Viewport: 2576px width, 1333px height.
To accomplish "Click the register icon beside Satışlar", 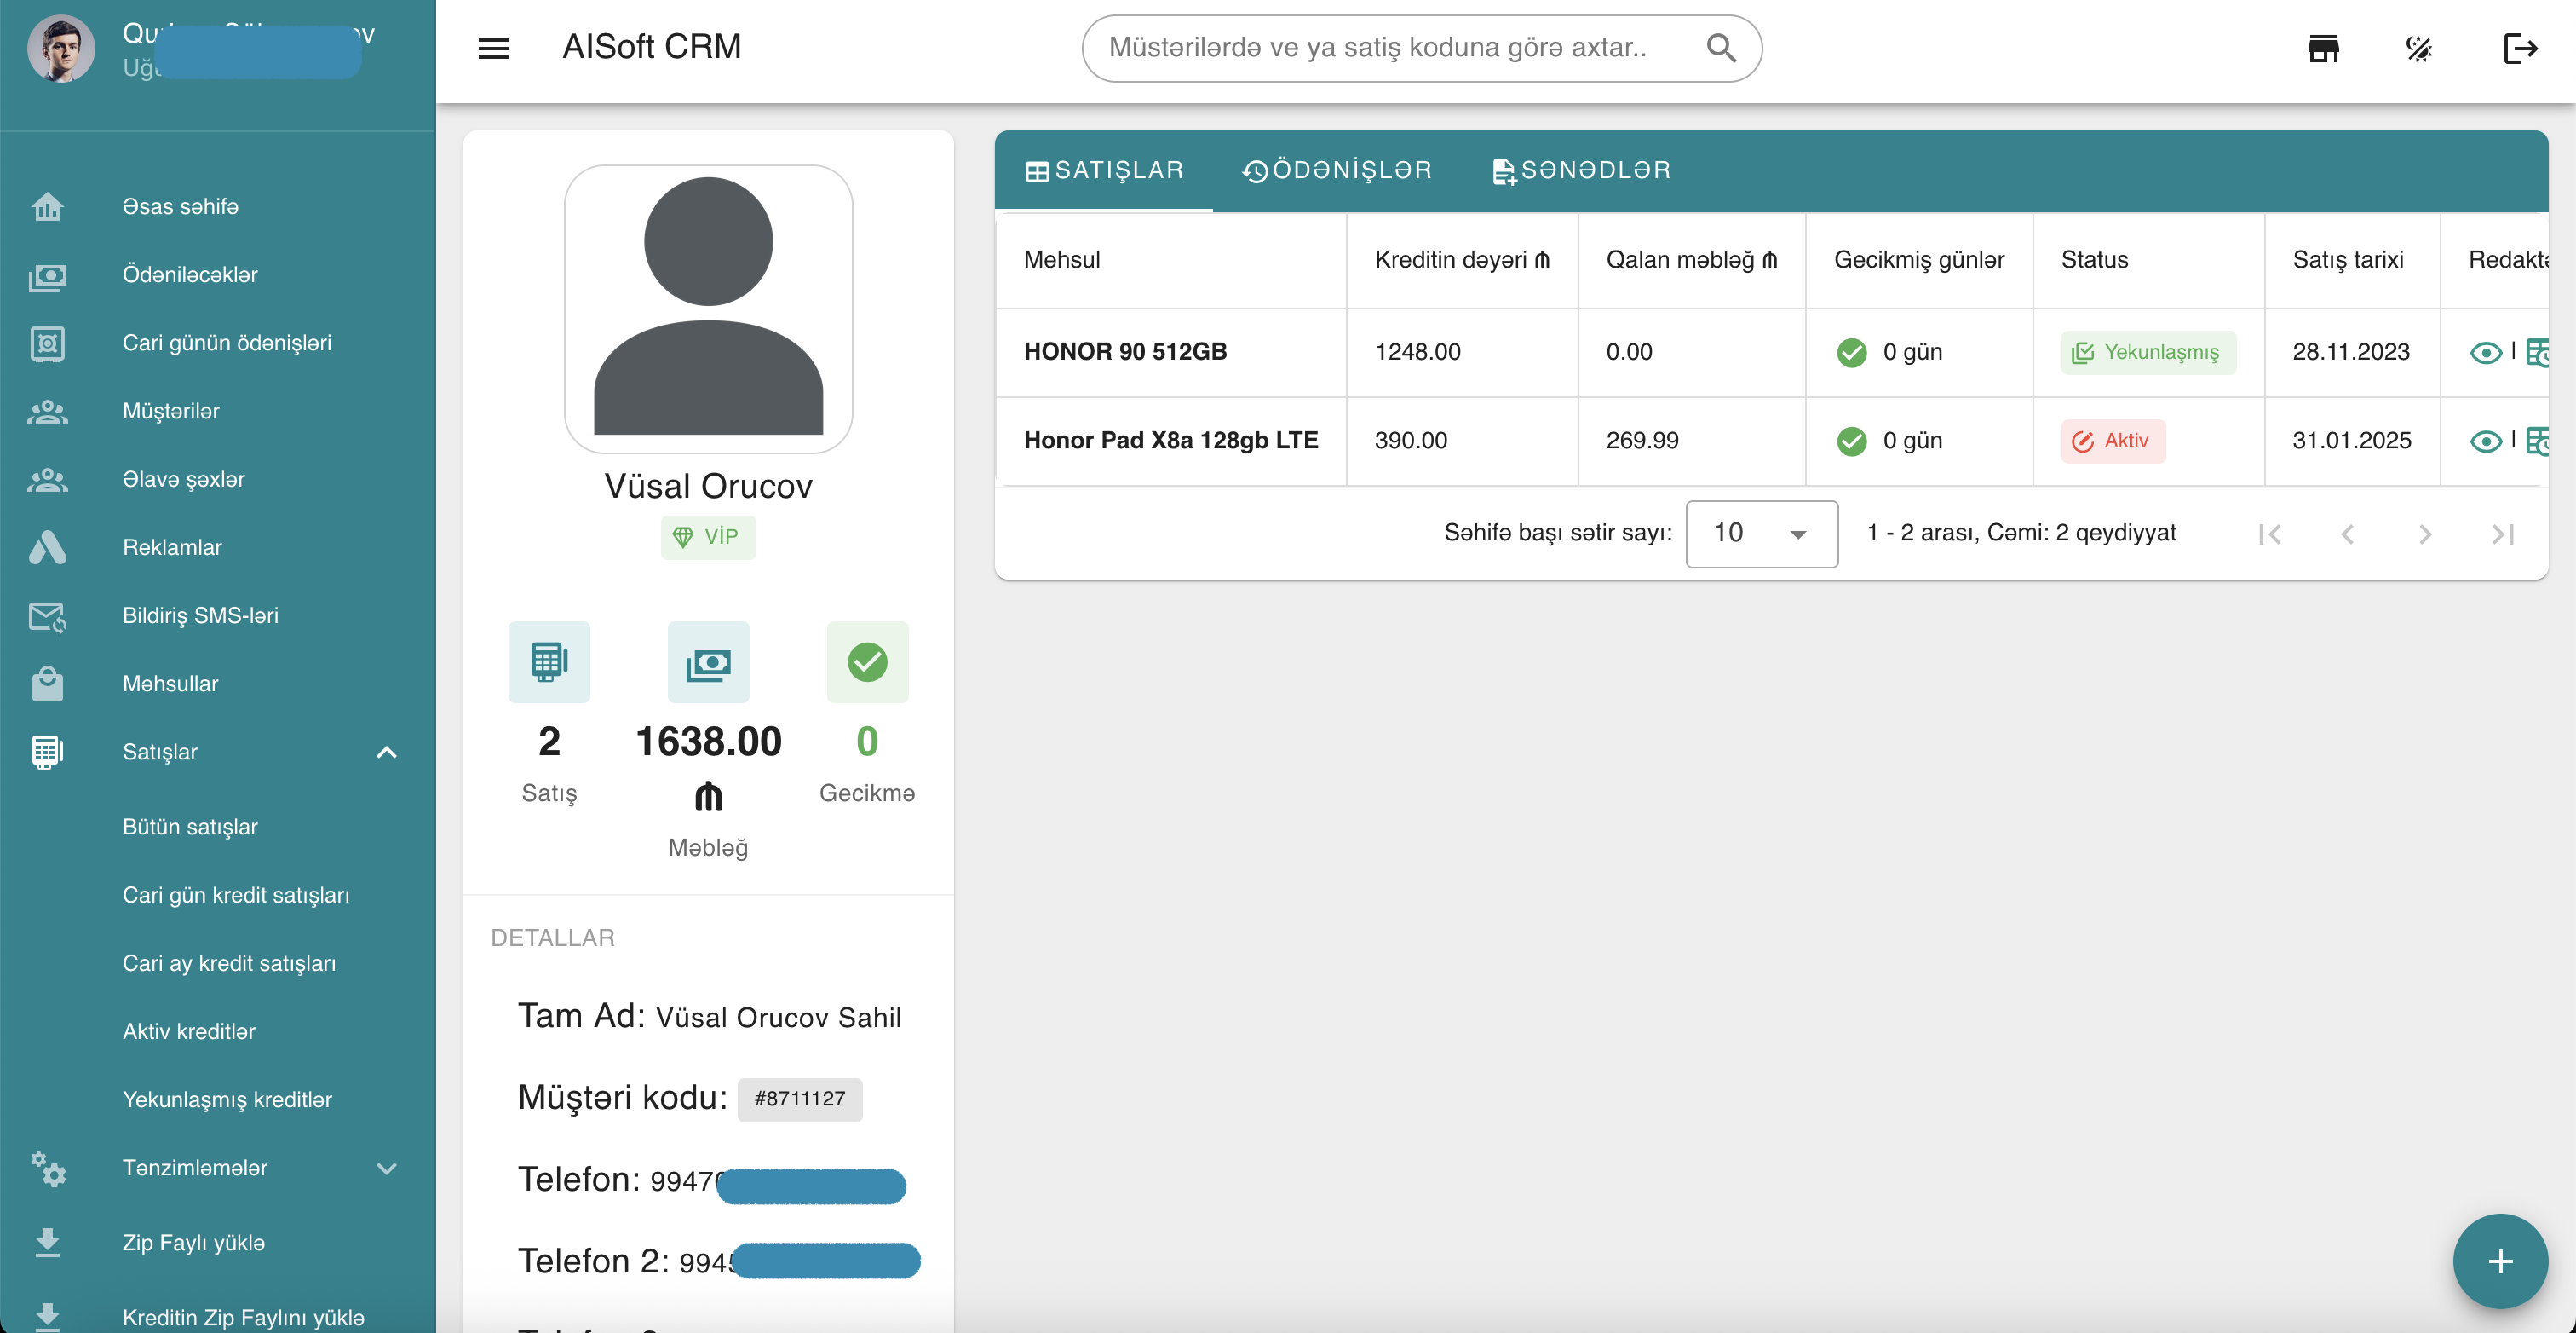I will tap(47, 752).
